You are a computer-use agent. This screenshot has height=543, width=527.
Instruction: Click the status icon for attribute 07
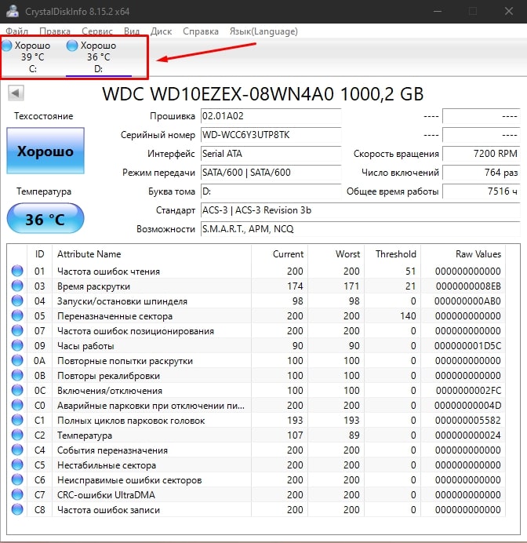coord(17,330)
